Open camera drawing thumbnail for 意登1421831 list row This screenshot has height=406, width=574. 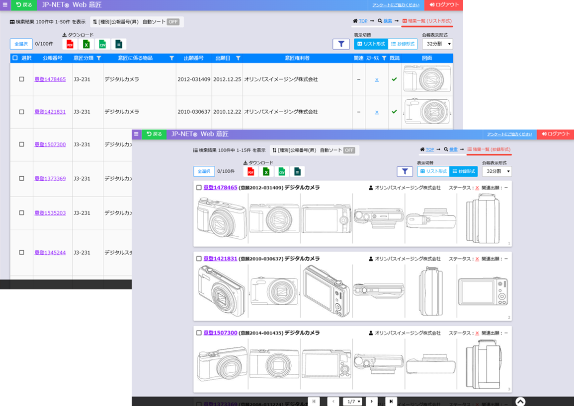427,112
